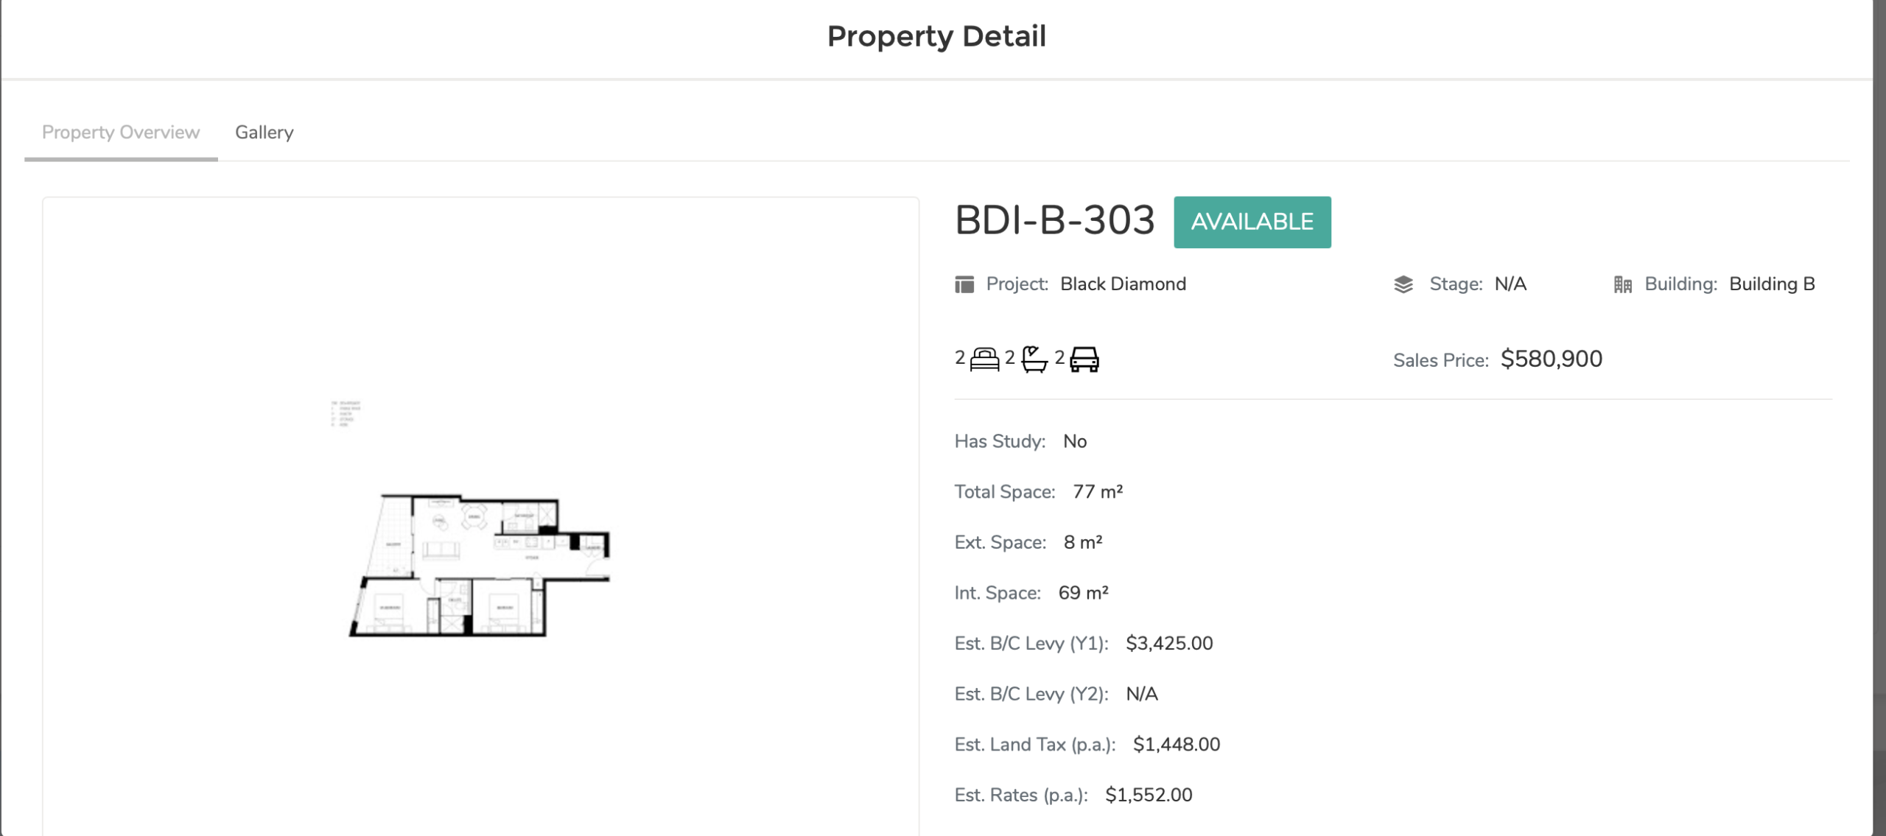
Task: Click the Stage layers icon
Action: tap(1403, 284)
